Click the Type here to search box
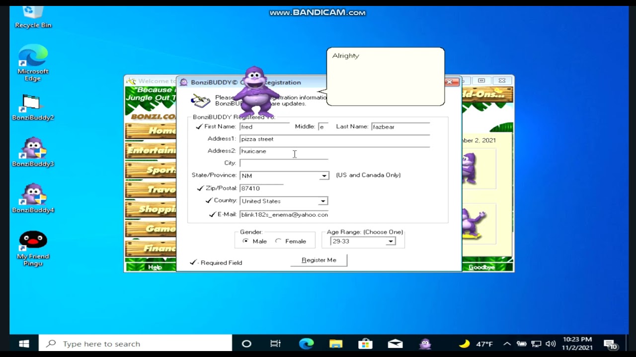The height and width of the screenshot is (357, 636). 135,344
